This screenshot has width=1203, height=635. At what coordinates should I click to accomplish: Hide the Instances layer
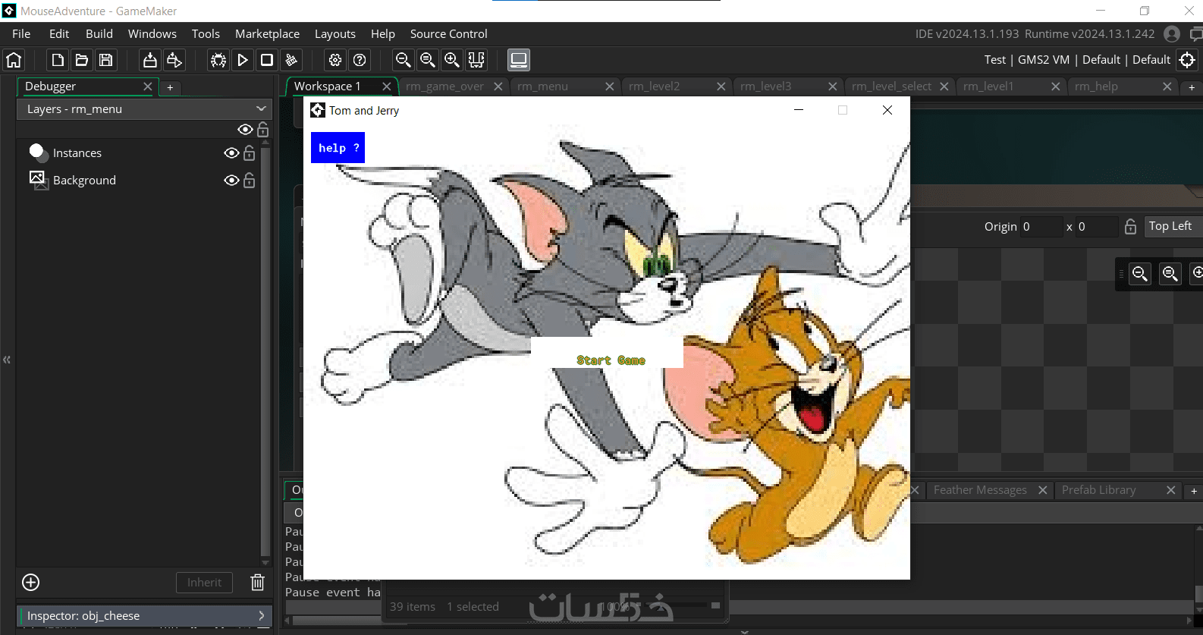231,153
